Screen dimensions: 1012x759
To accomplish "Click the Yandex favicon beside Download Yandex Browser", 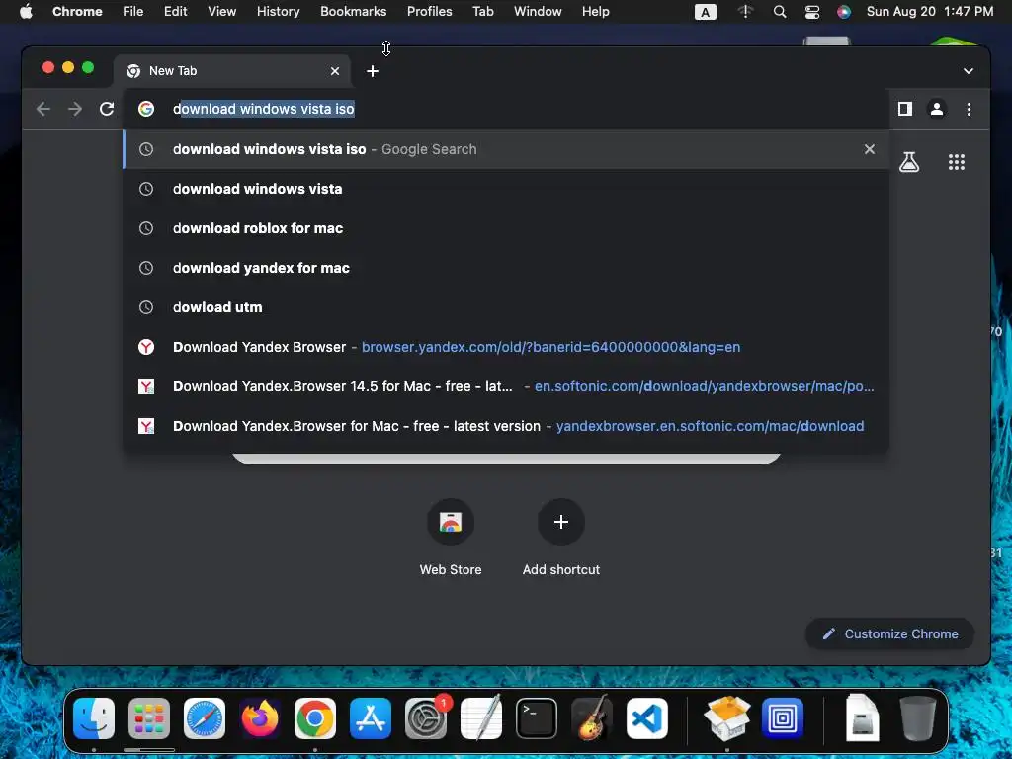I will 146,347.
